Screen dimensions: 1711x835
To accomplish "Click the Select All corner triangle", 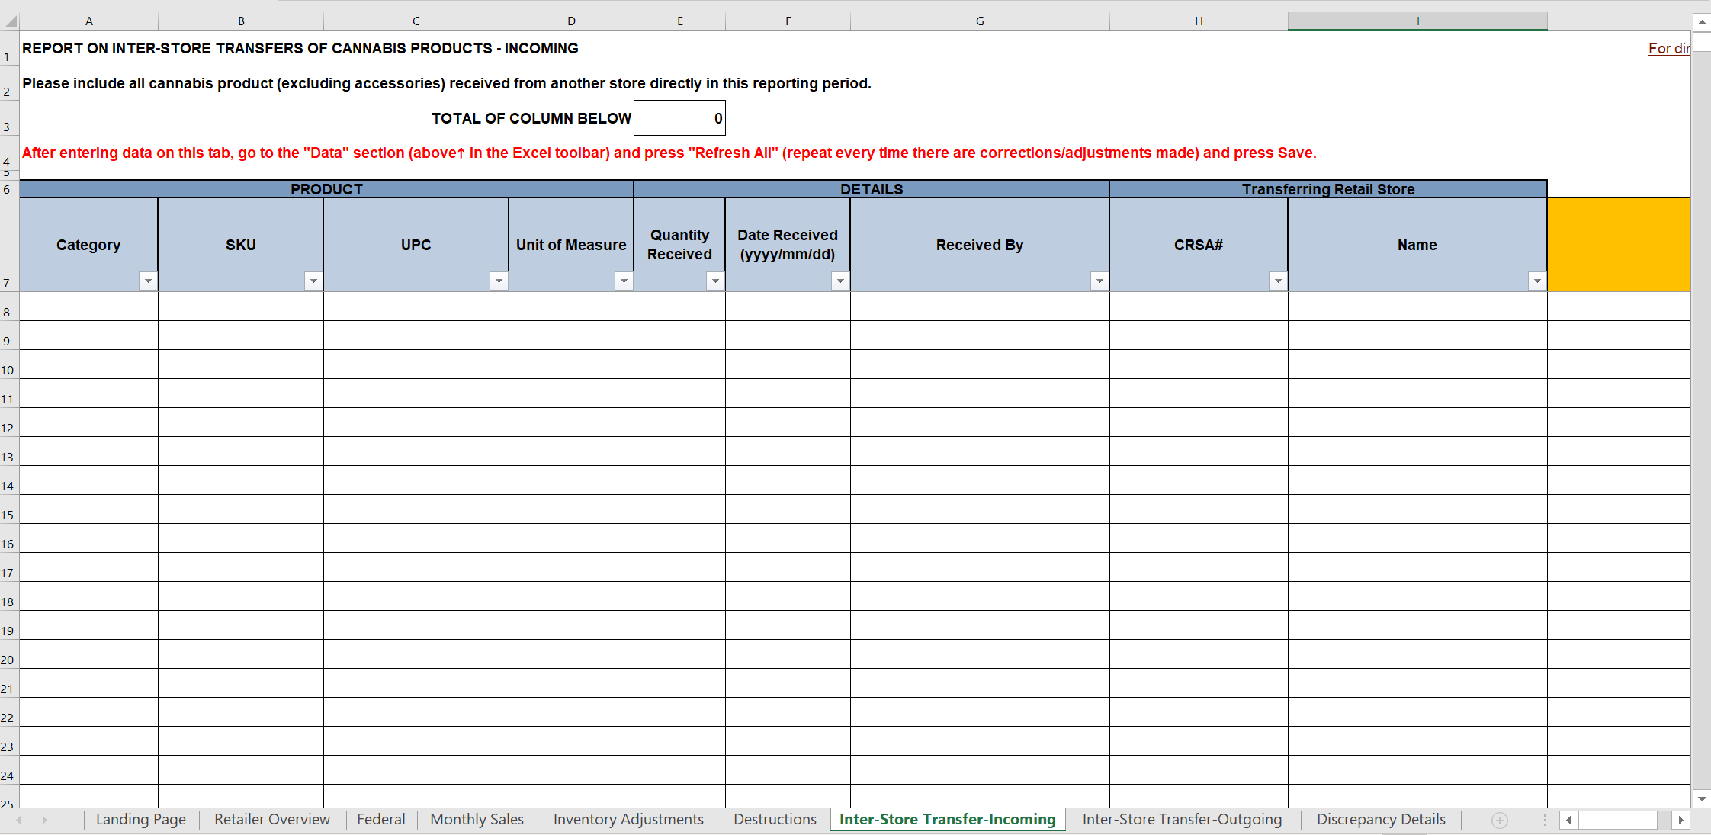I will [11, 21].
